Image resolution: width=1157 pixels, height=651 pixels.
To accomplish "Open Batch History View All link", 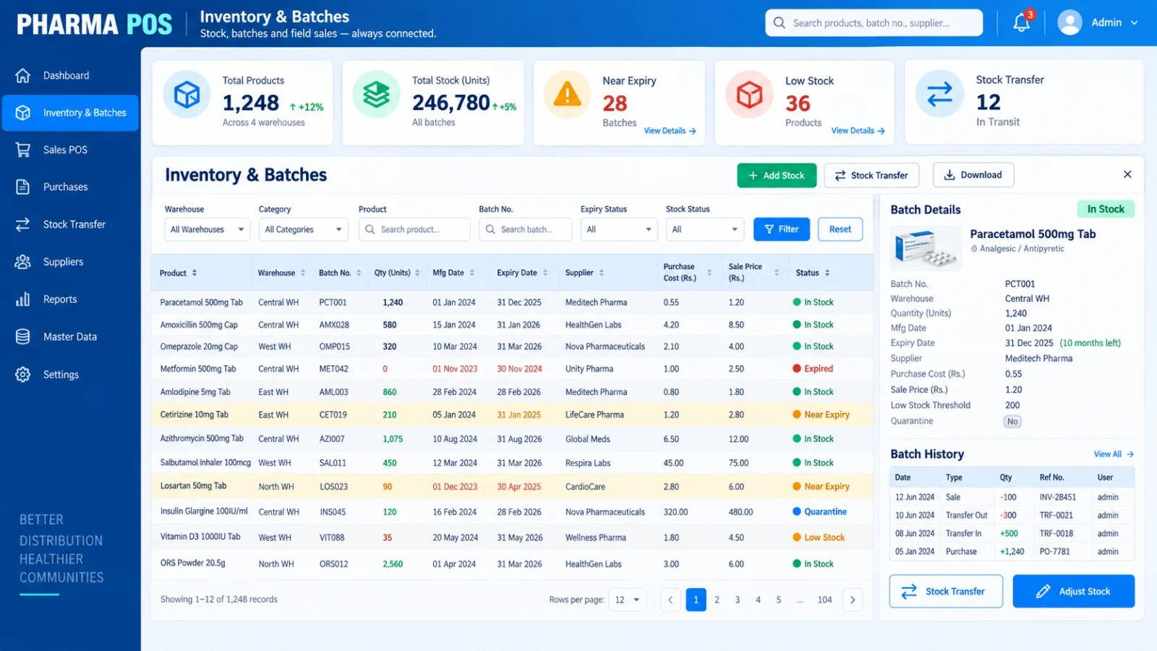I will 1114,454.
